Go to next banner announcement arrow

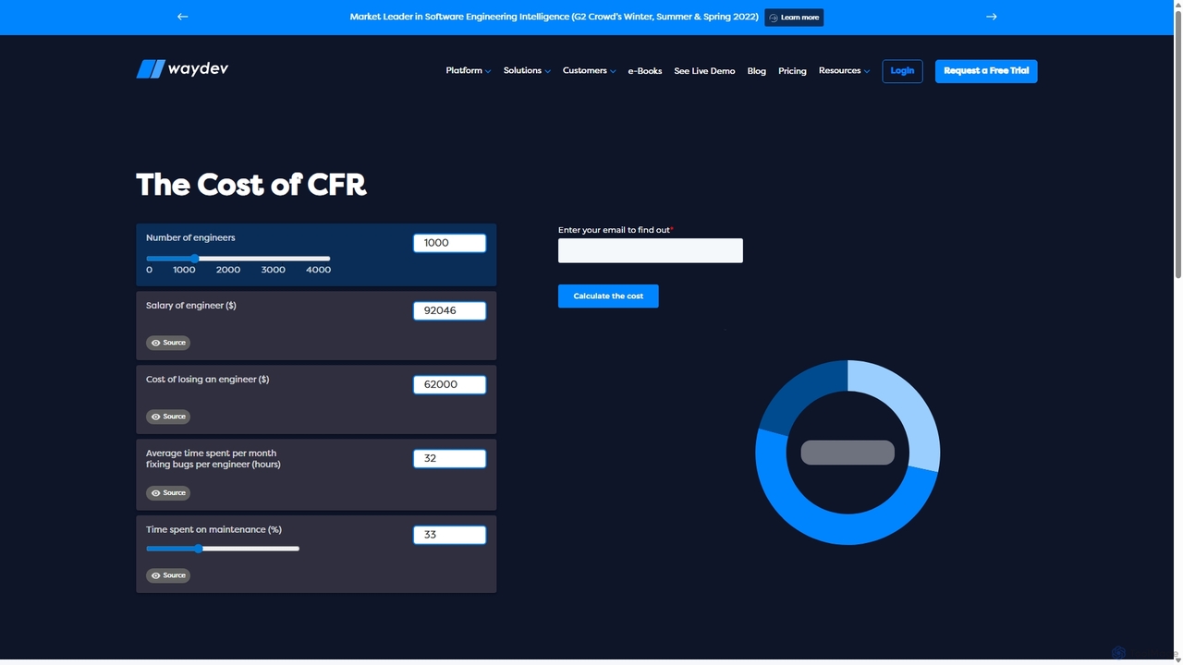[992, 17]
